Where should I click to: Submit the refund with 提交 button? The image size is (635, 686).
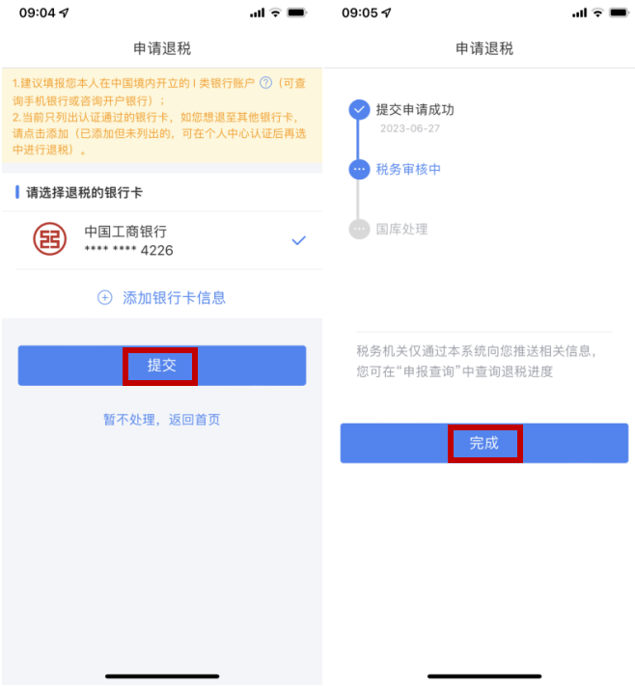pyautogui.click(x=162, y=366)
